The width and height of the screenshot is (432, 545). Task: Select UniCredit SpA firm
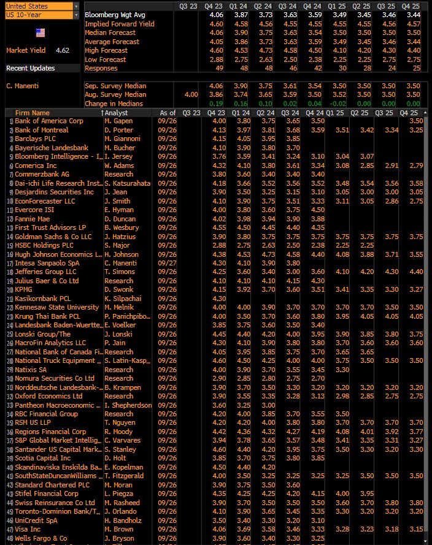(36, 520)
